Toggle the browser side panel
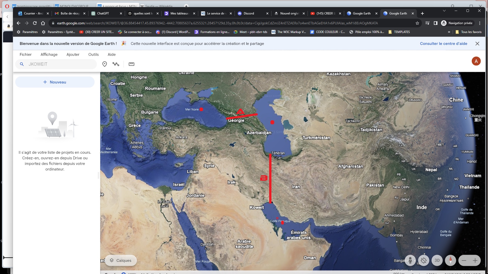 pyautogui.click(x=435, y=23)
